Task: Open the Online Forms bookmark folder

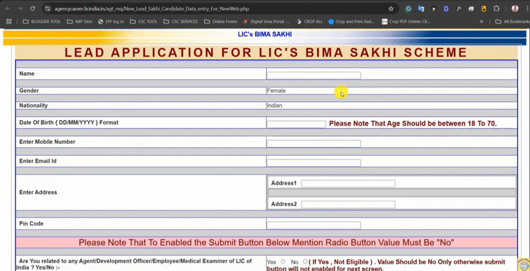Action: (220, 22)
